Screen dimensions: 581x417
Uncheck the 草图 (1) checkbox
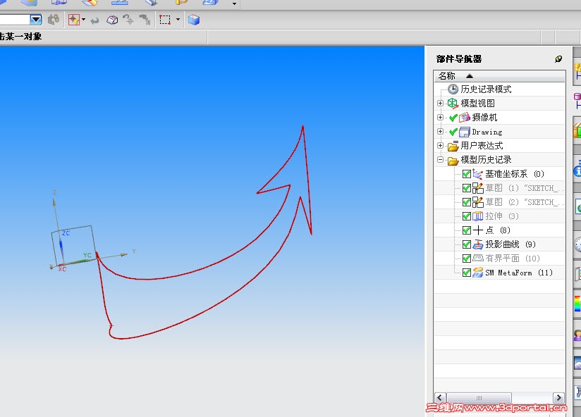click(467, 188)
